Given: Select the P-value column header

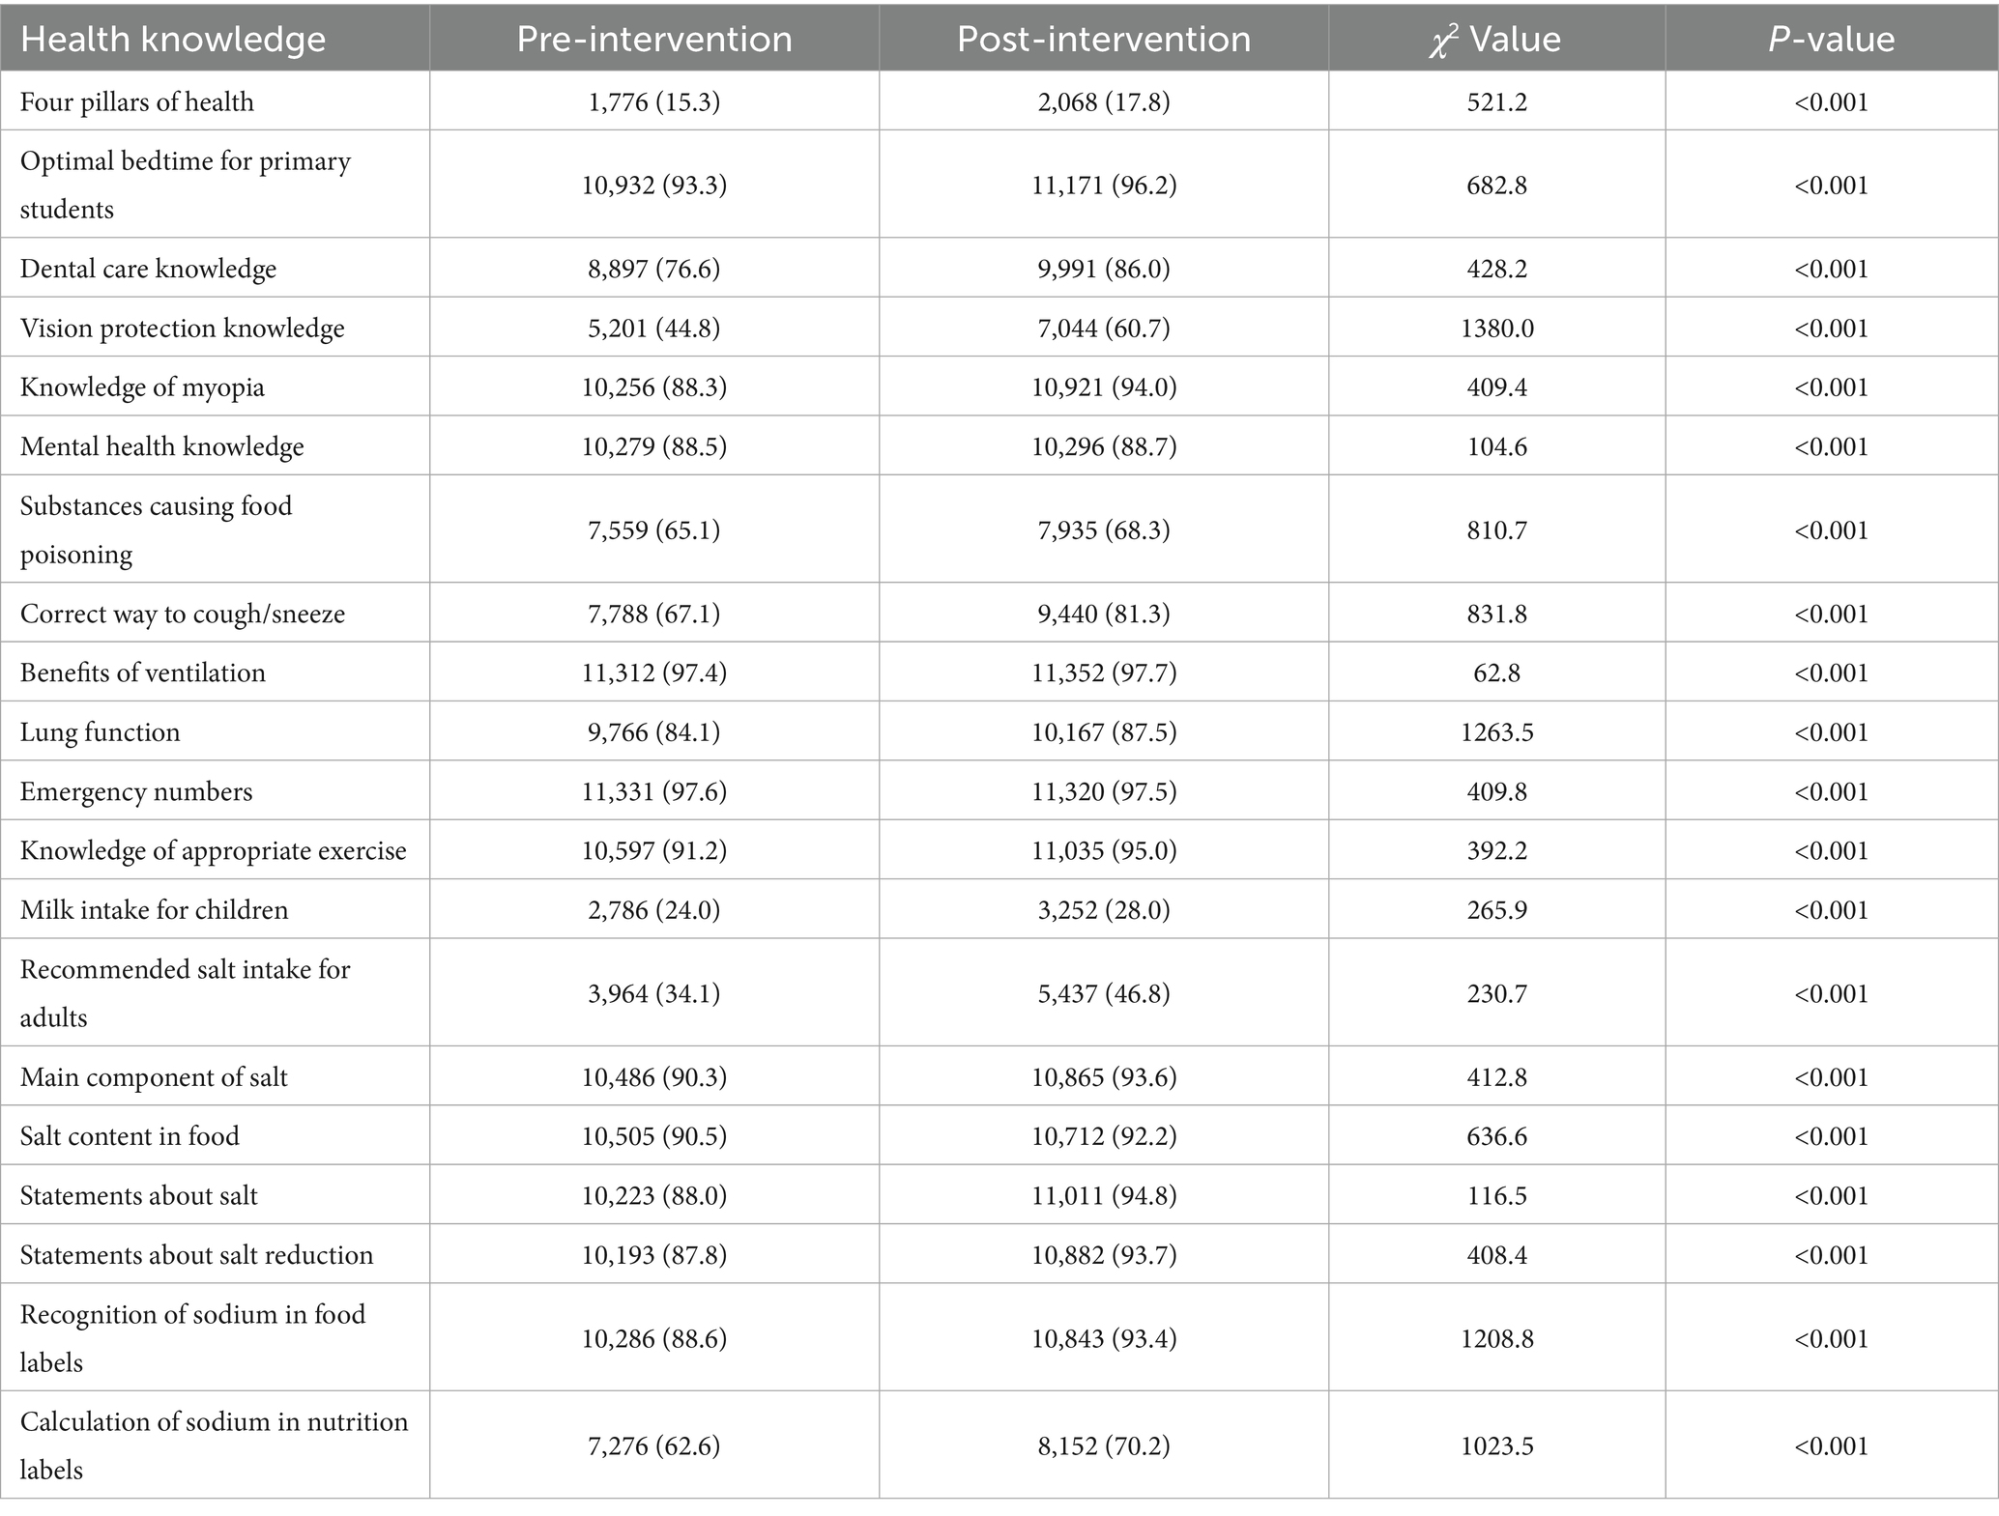Looking at the screenshot, I should 1831,39.
